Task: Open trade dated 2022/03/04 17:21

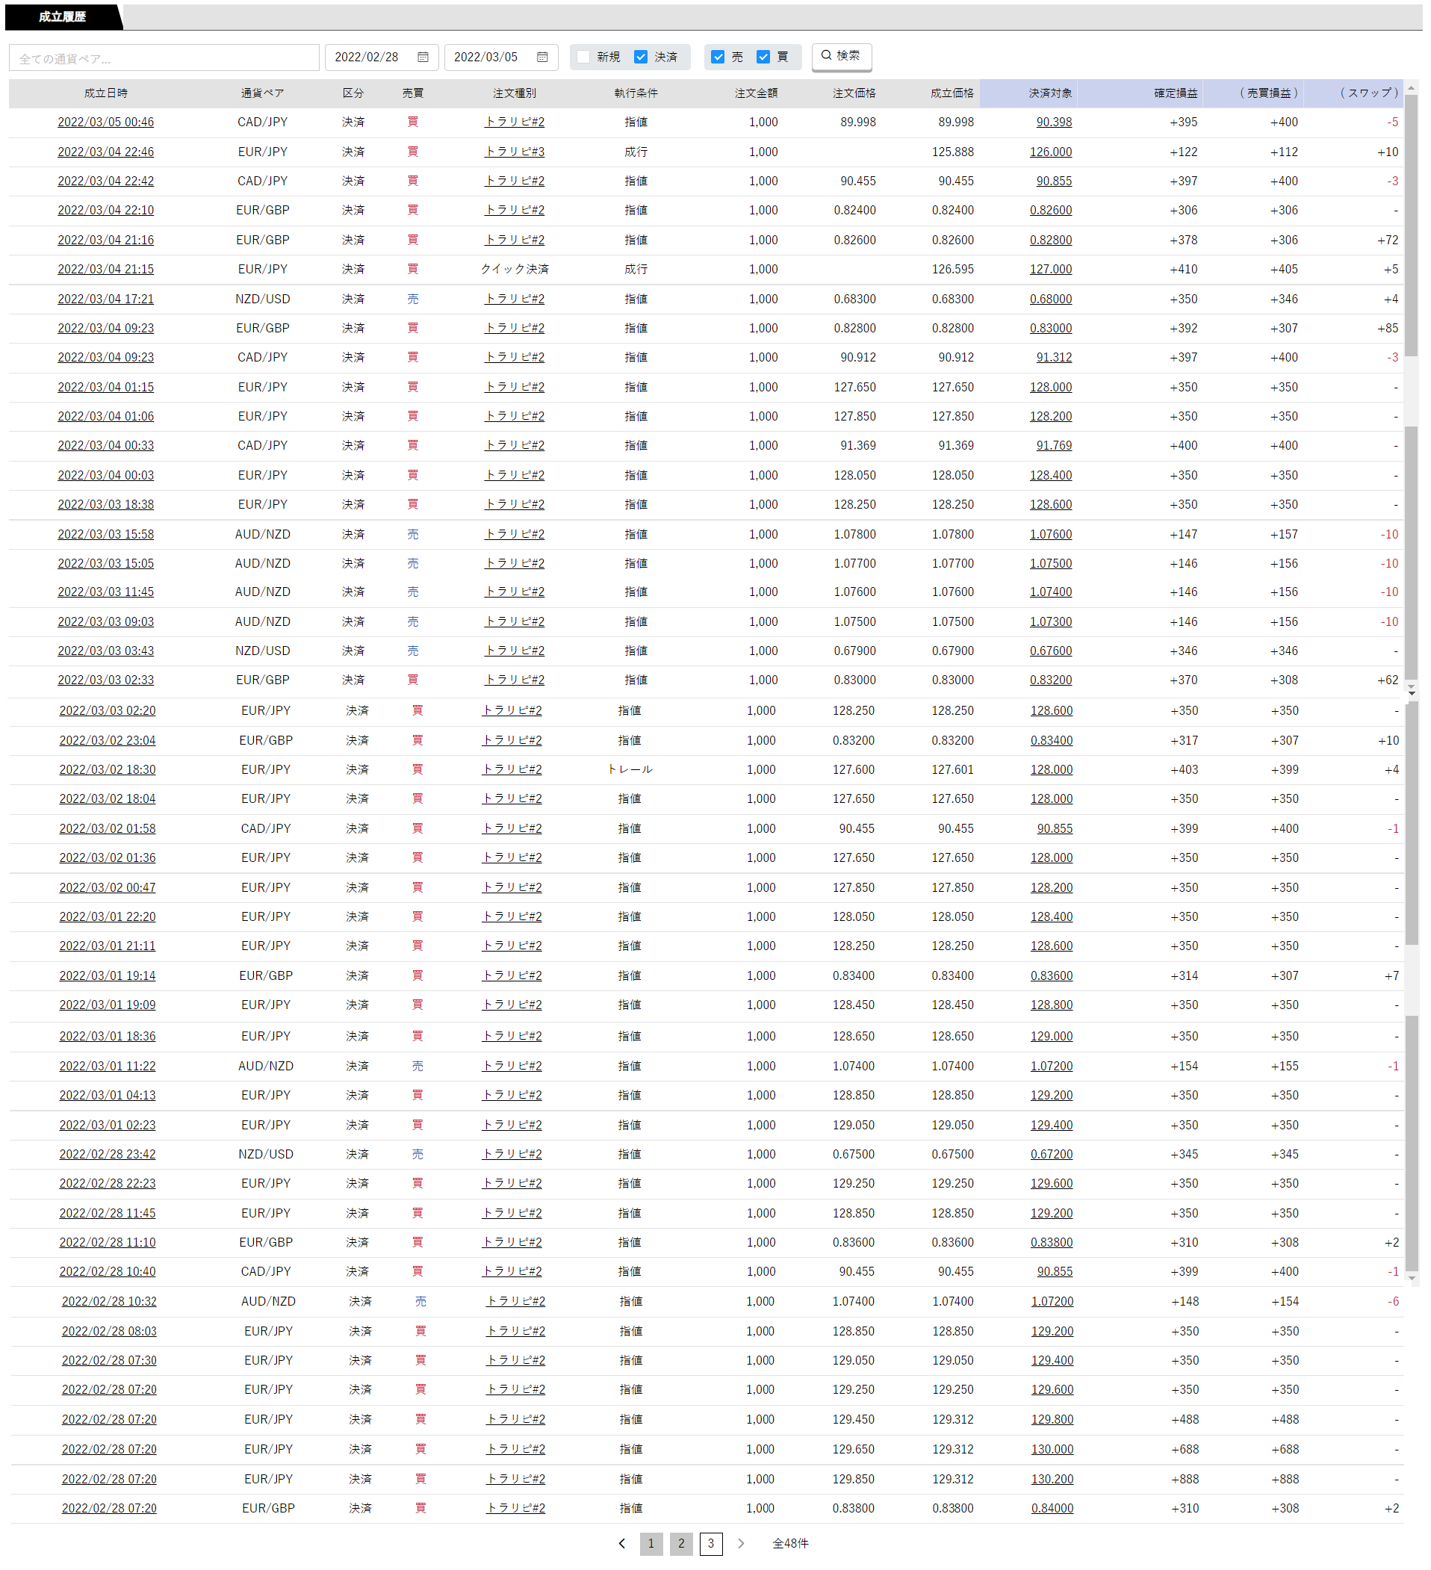Action: [x=106, y=299]
